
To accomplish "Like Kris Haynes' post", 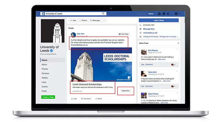I will [x=142, y=64].
